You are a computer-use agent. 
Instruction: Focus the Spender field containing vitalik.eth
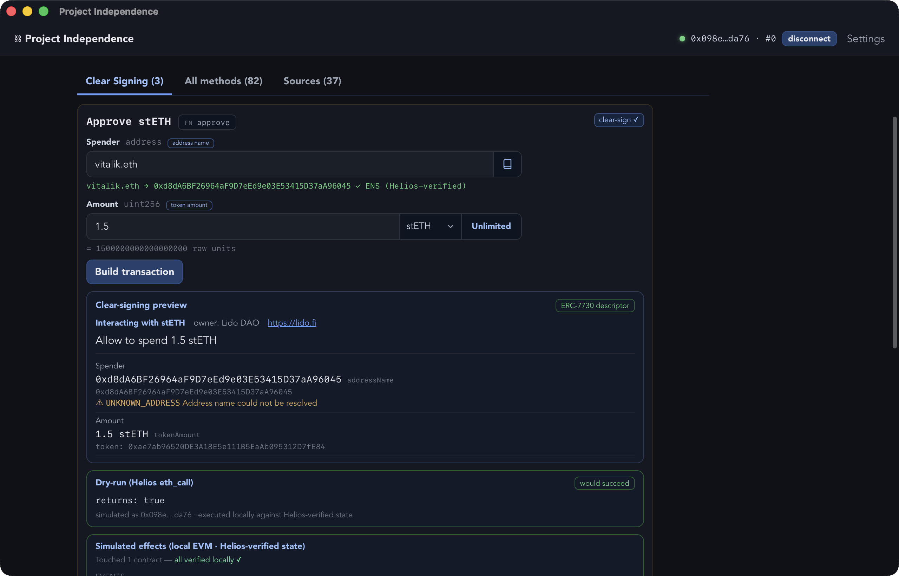click(290, 164)
